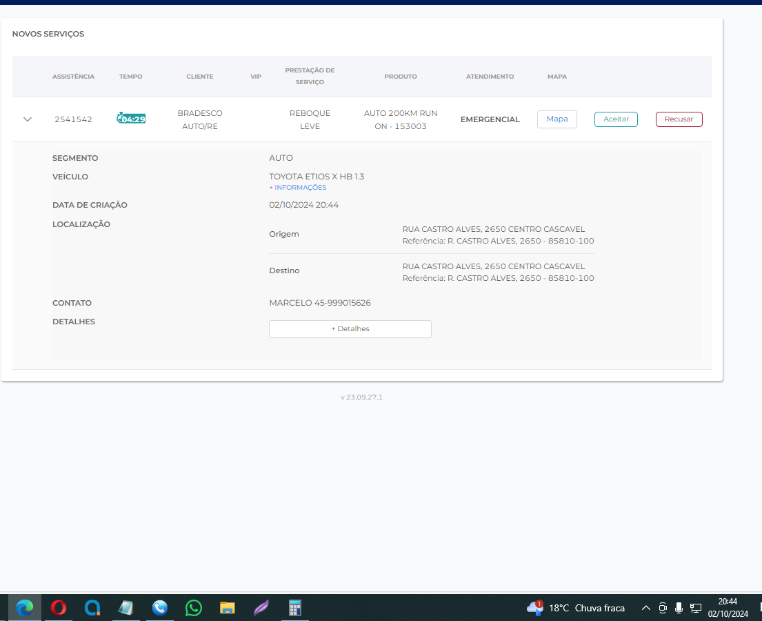Screen dimensions: 762x621
Task: Open WhatsApp from the taskbar
Action: pos(194,608)
